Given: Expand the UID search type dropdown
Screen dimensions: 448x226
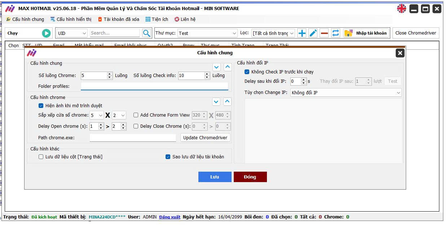Looking at the screenshot, I should [72, 33].
